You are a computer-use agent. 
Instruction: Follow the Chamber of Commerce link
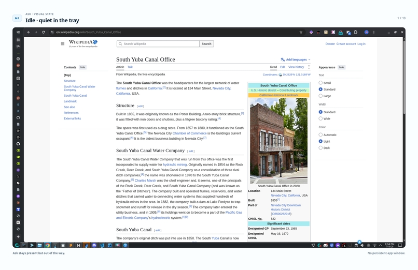pyautogui.click(x=189, y=133)
